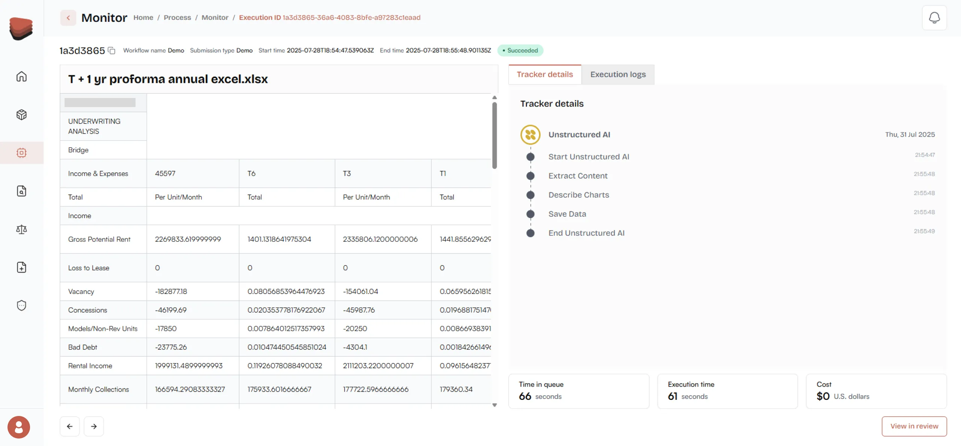Go back using the Monitor back chevron
This screenshot has width=961, height=446.
click(x=68, y=18)
